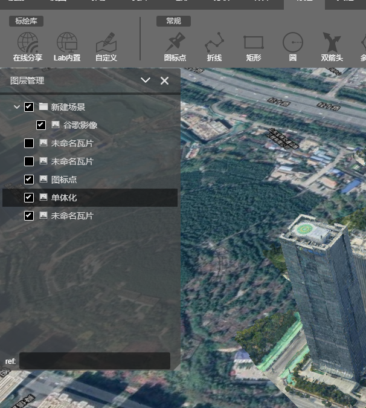
Task: Uncheck the 谷歌影像 layer checkbox
Action: (41, 125)
